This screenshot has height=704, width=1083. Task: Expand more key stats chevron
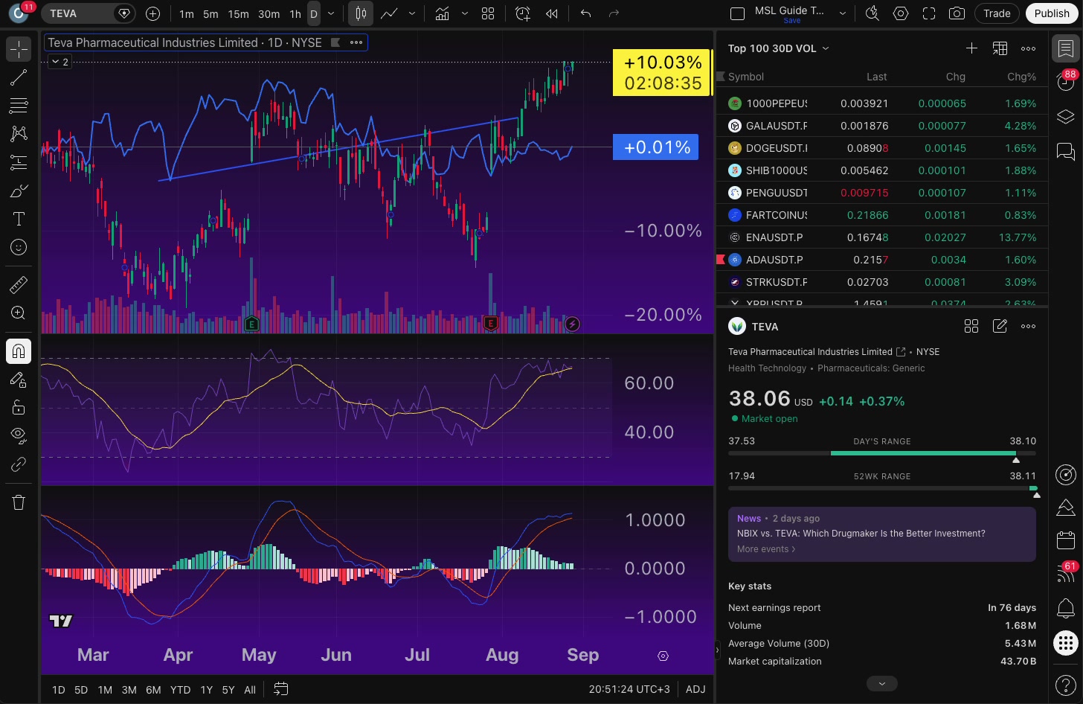[x=882, y=683]
